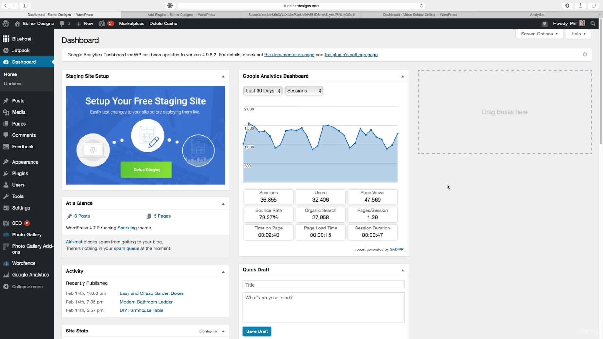Open 5 Pages link

click(162, 216)
